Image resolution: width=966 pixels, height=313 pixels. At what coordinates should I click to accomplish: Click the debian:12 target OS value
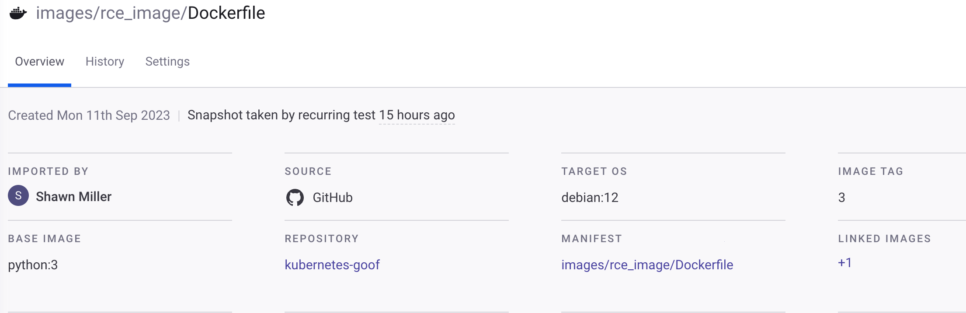click(x=590, y=198)
